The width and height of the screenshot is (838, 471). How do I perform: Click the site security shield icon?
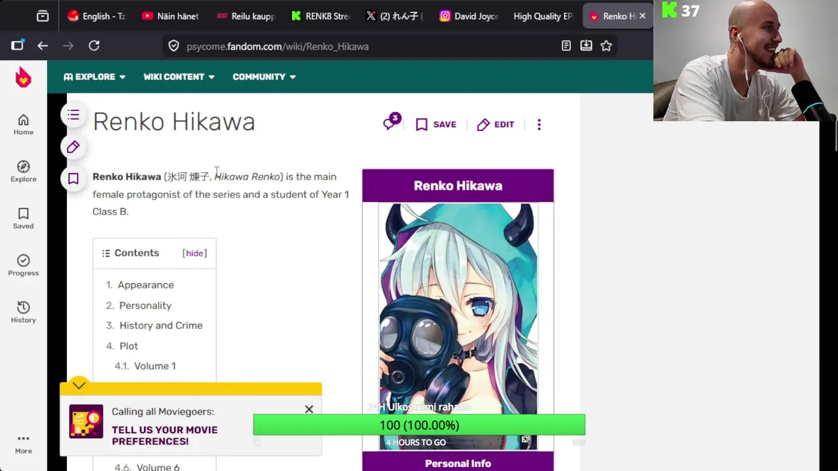pyautogui.click(x=173, y=46)
